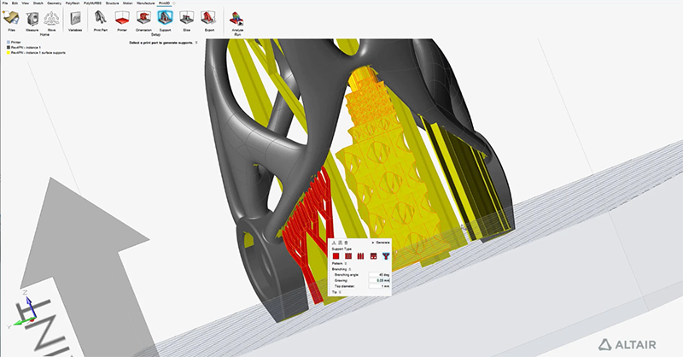Viewport: 683px width, 357px height.
Task: Click third small icon in support dialog header
Action: tap(347, 243)
